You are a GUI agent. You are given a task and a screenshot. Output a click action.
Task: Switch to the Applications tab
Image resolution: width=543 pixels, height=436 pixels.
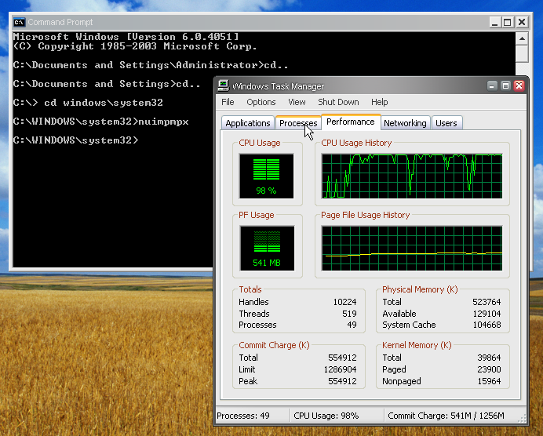[x=248, y=123]
